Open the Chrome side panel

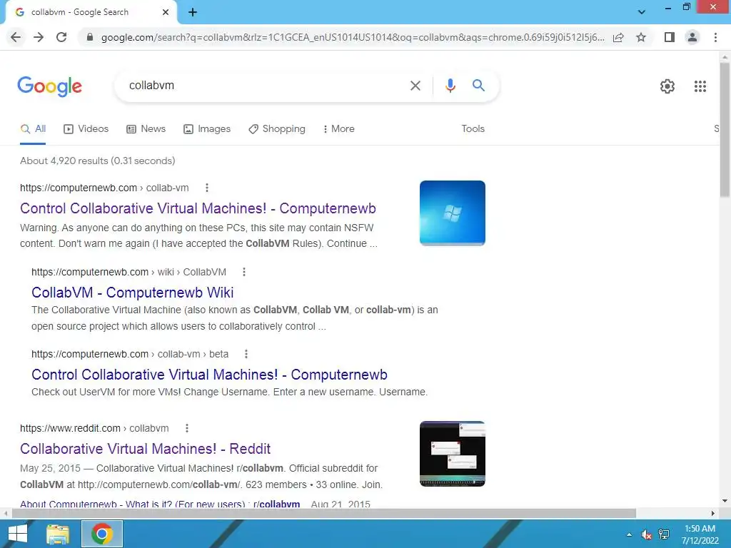670,37
